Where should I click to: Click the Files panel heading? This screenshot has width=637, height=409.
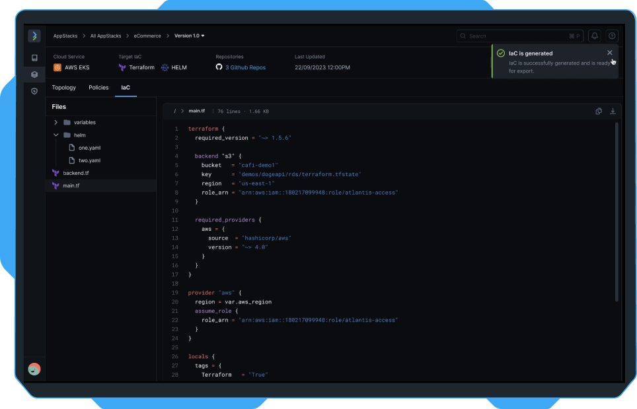tap(59, 107)
